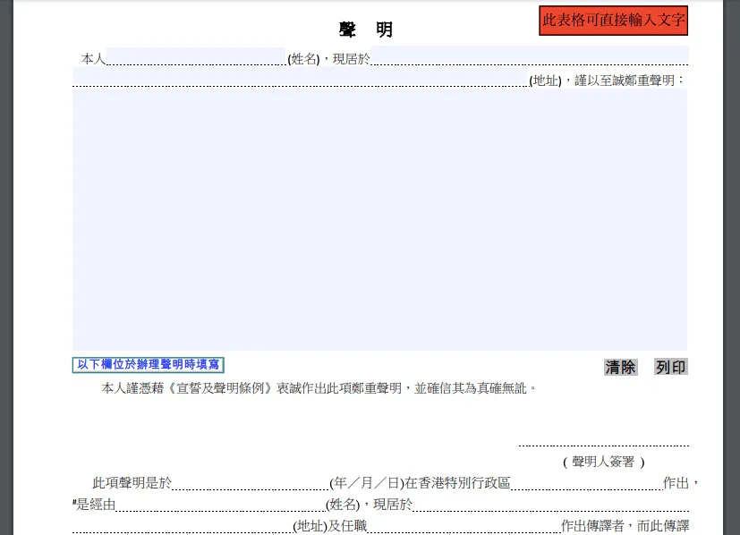This screenshot has height=535, width=740.
Task: Click the ( 聲明人簽署 ) caption
Action: pos(604,462)
